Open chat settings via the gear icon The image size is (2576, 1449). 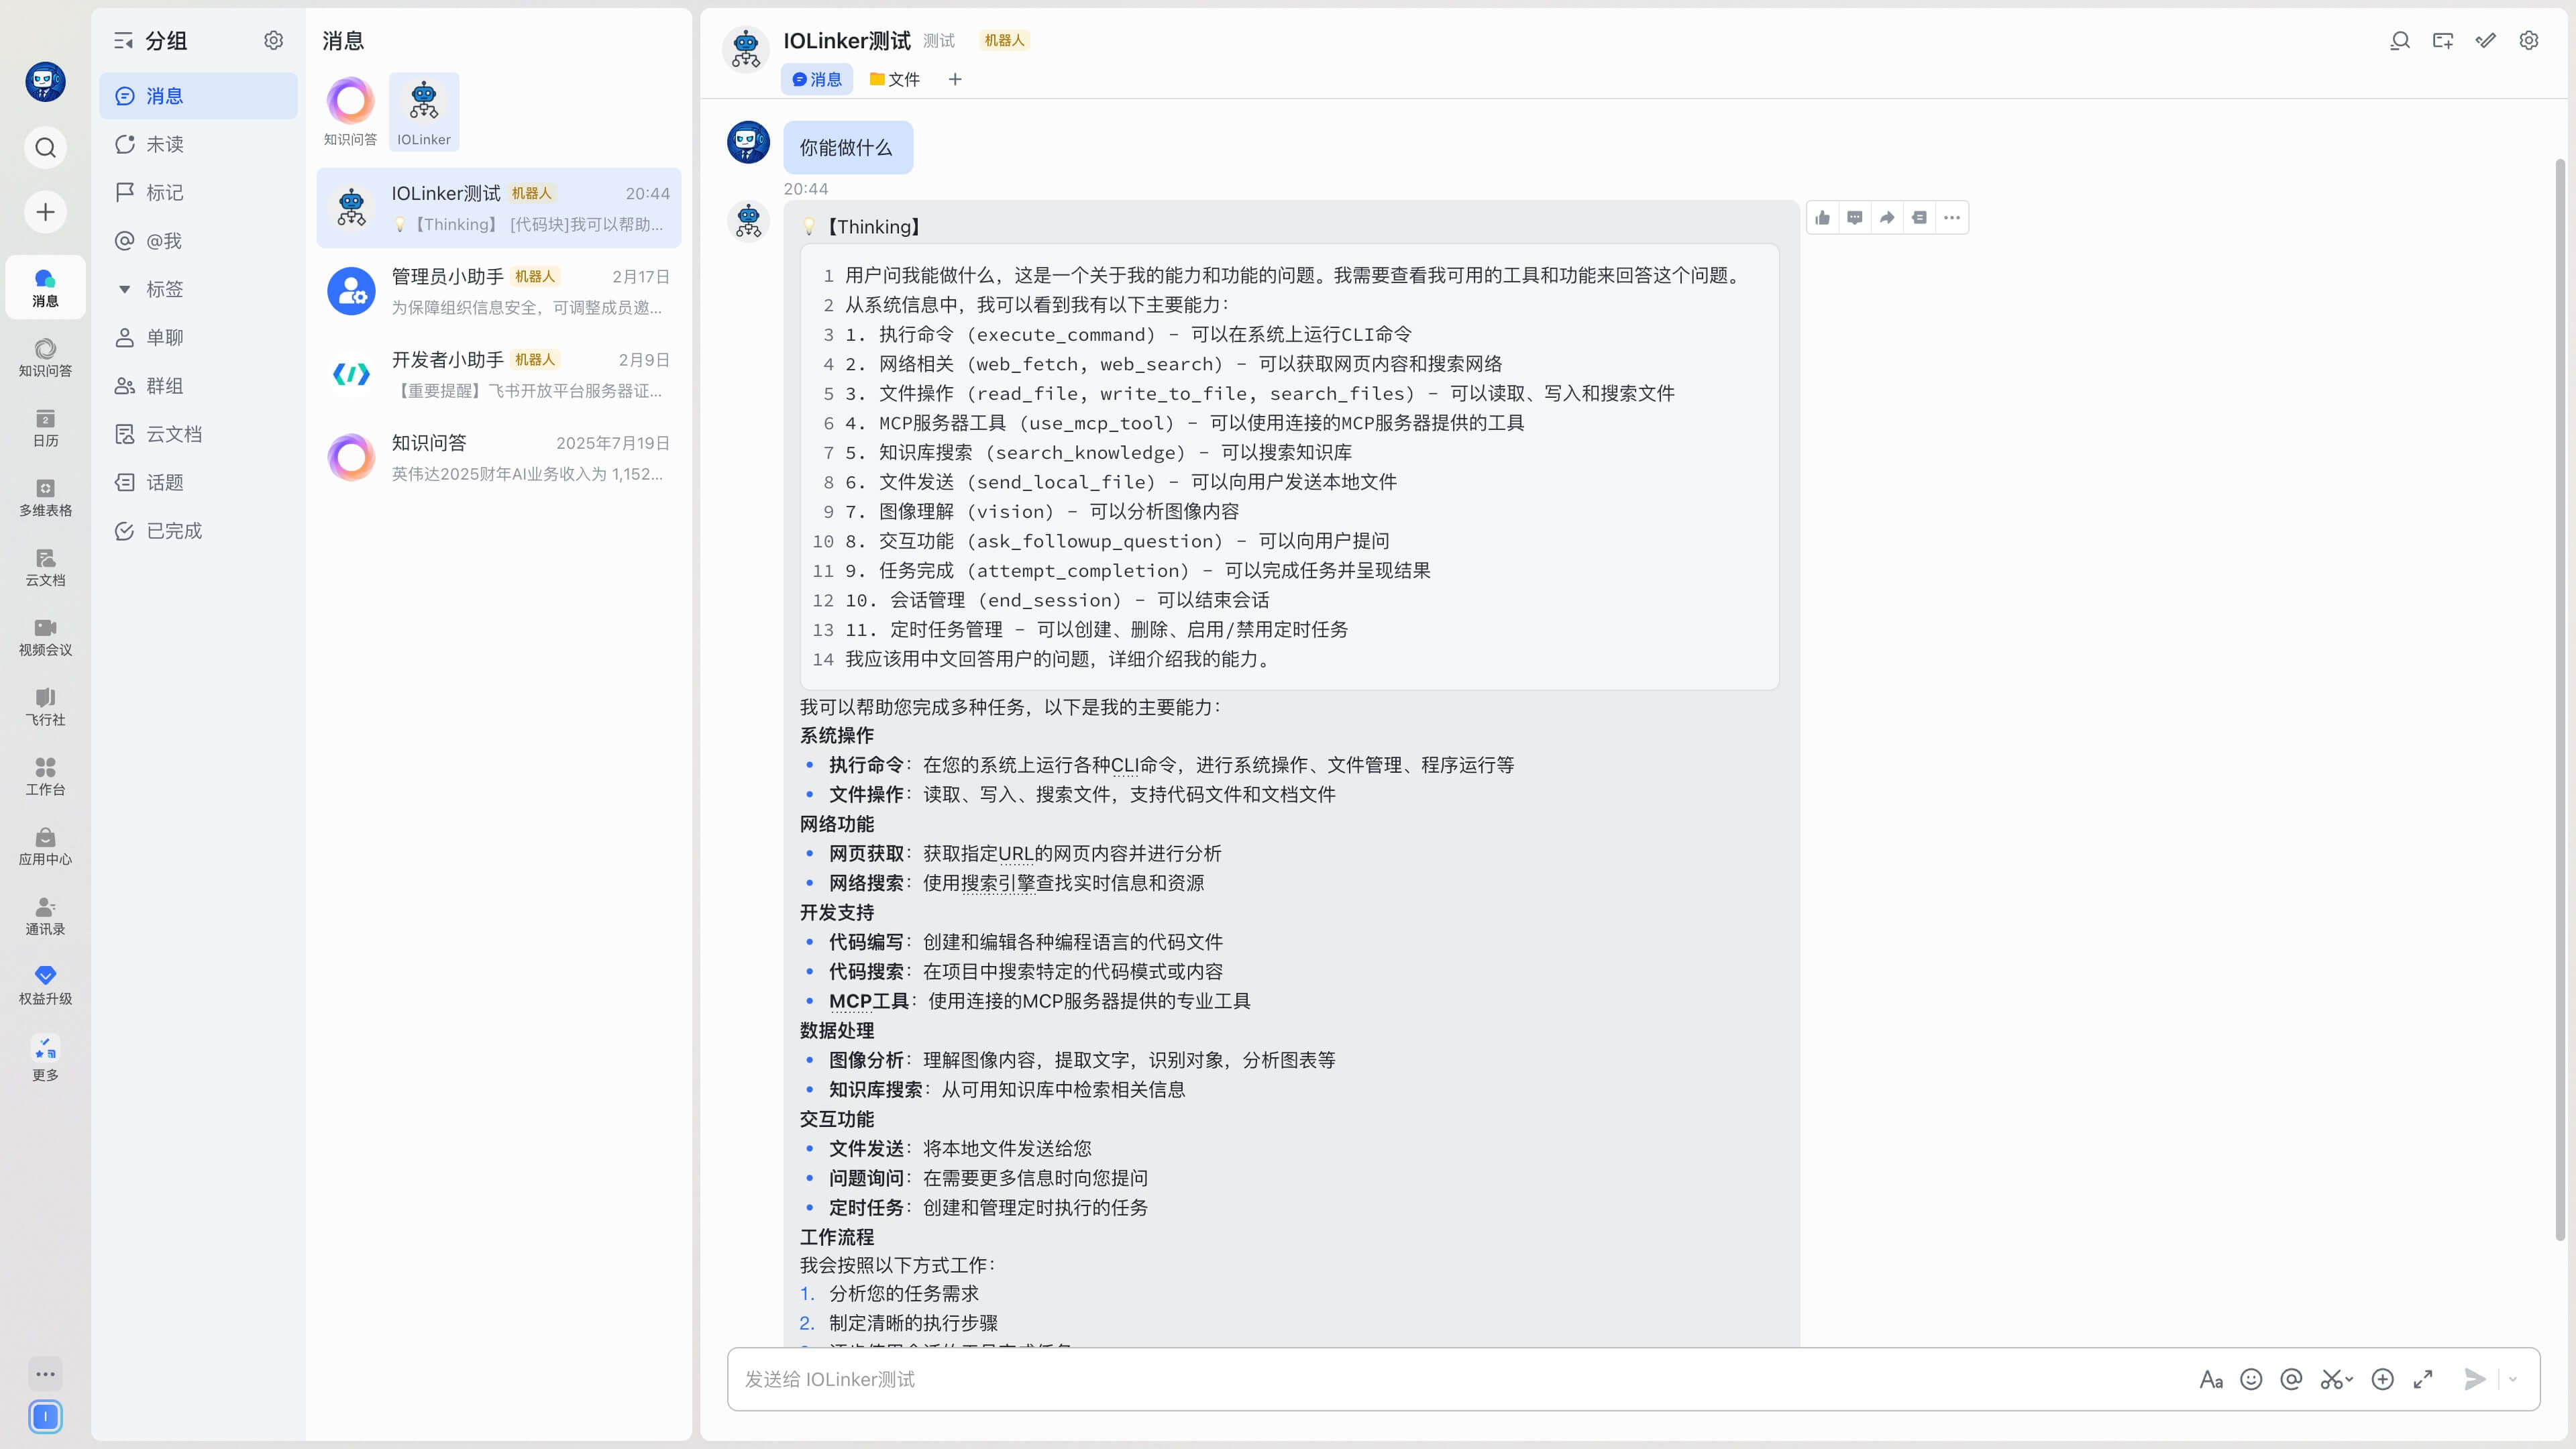click(x=2528, y=41)
